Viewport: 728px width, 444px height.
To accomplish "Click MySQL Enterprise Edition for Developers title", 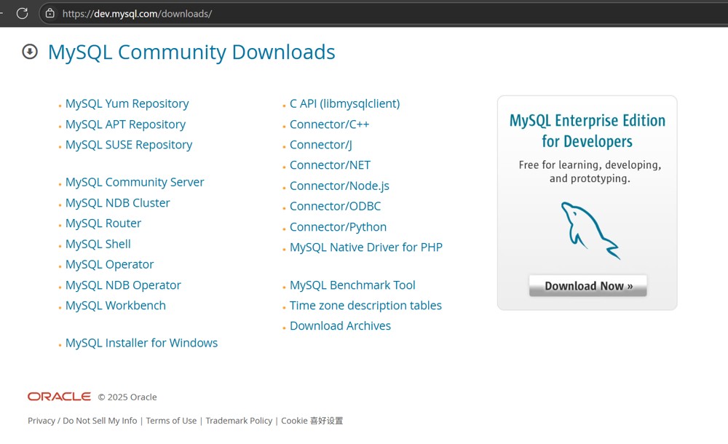I will (587, 130).
